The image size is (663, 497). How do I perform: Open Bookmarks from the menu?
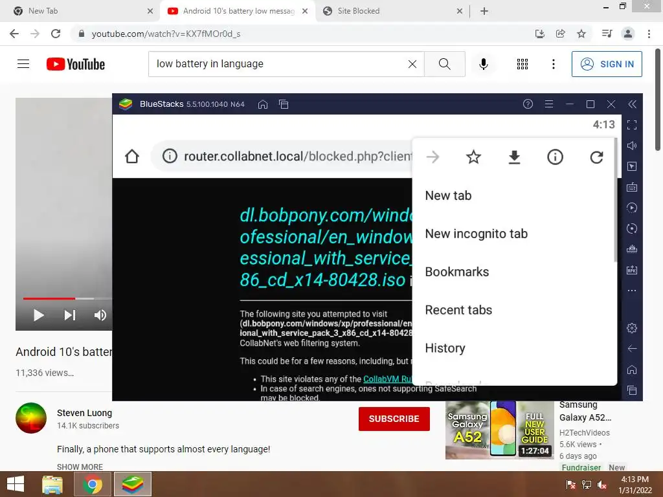514,272
